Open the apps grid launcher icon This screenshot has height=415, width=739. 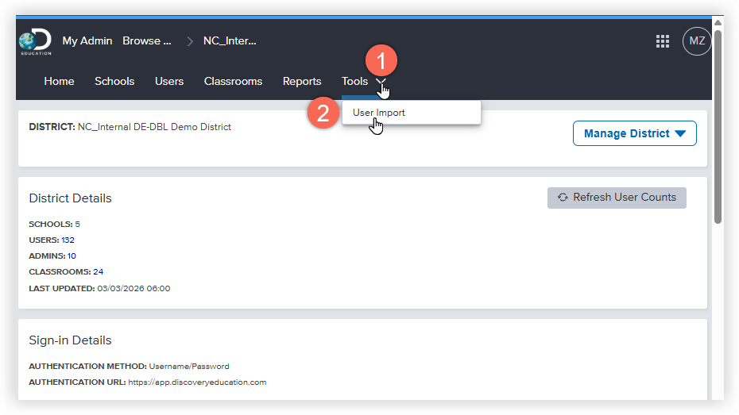663,41
